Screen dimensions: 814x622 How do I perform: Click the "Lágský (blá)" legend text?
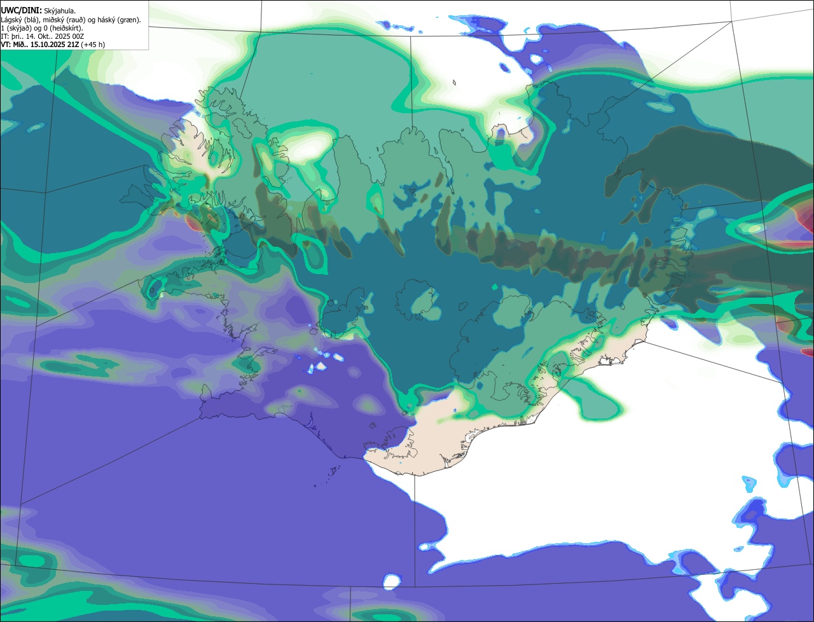tap(18, 20)
